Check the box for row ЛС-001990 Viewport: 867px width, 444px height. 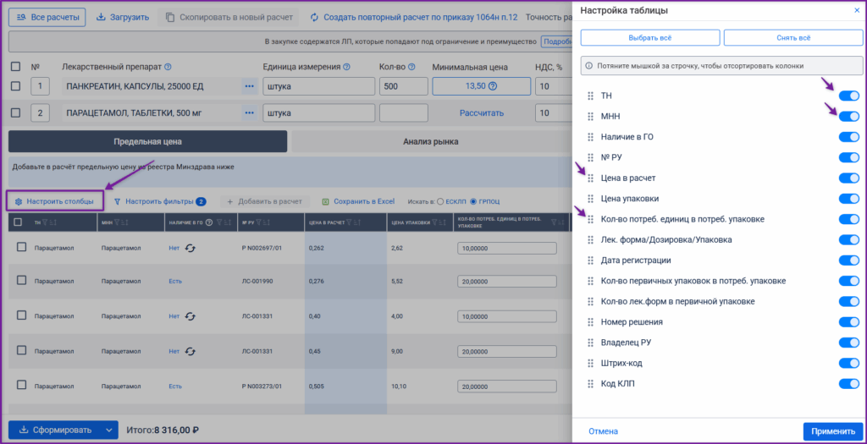coord(21,281)
